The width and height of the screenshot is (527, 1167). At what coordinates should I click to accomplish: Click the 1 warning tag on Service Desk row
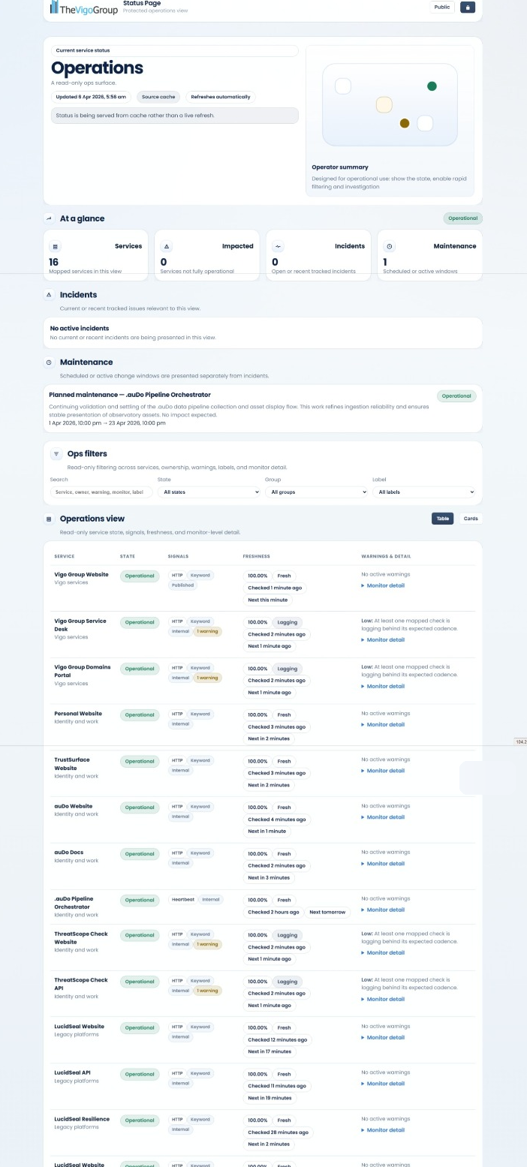tap(207, 632)
